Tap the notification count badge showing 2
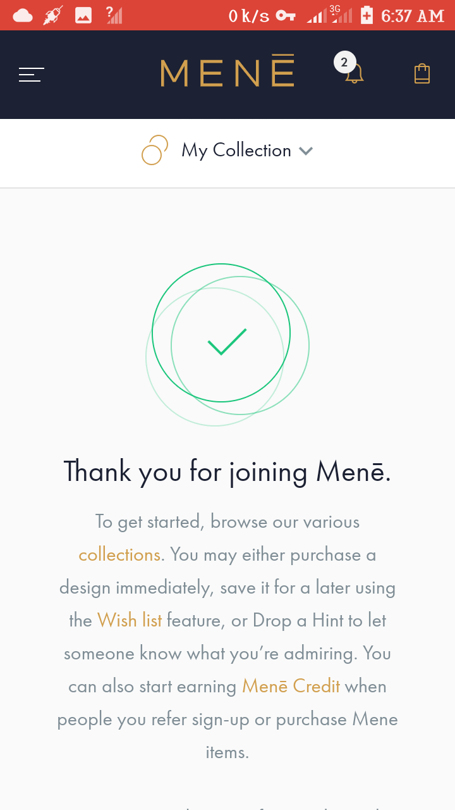 [x=344, y=62]
